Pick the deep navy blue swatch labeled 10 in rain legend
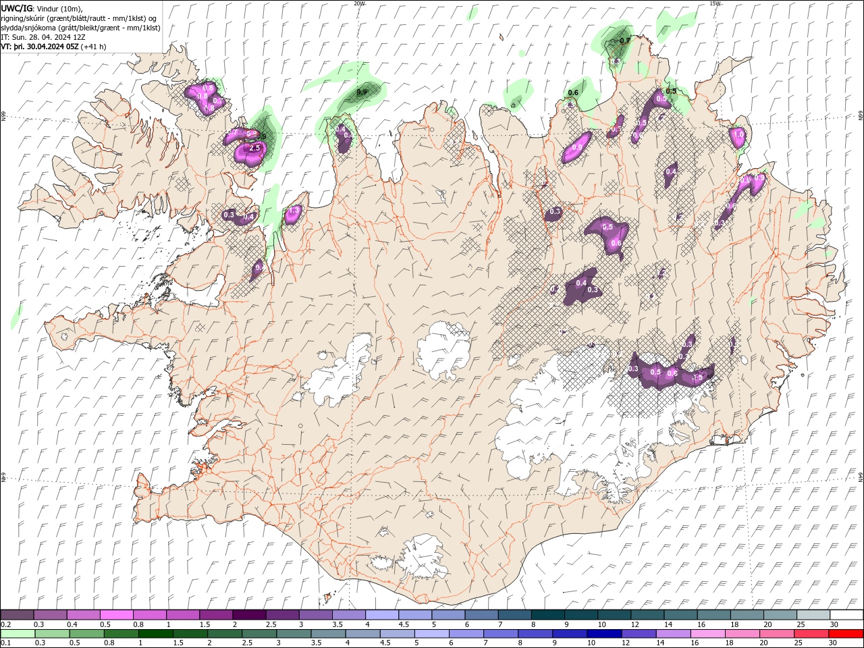Image resolution: width=864 pixels, height=648 pixels. click(x=604, y=634)
